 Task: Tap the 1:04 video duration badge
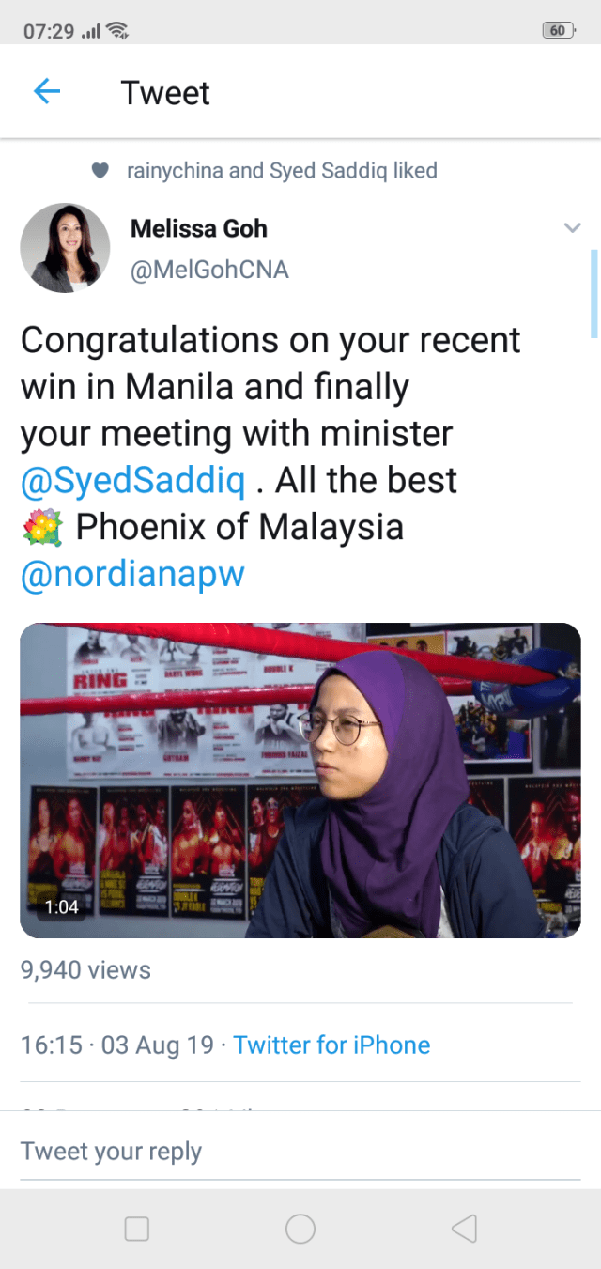tap(62, 907)
